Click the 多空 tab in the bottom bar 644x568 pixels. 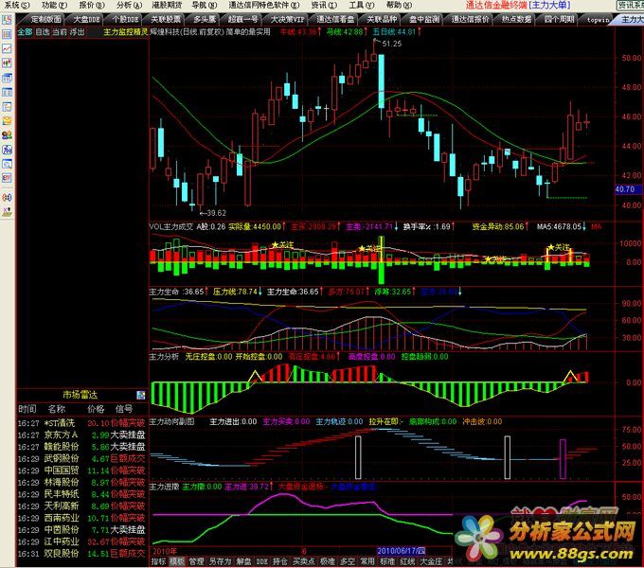pyautogui.click(x=348, y=561)
